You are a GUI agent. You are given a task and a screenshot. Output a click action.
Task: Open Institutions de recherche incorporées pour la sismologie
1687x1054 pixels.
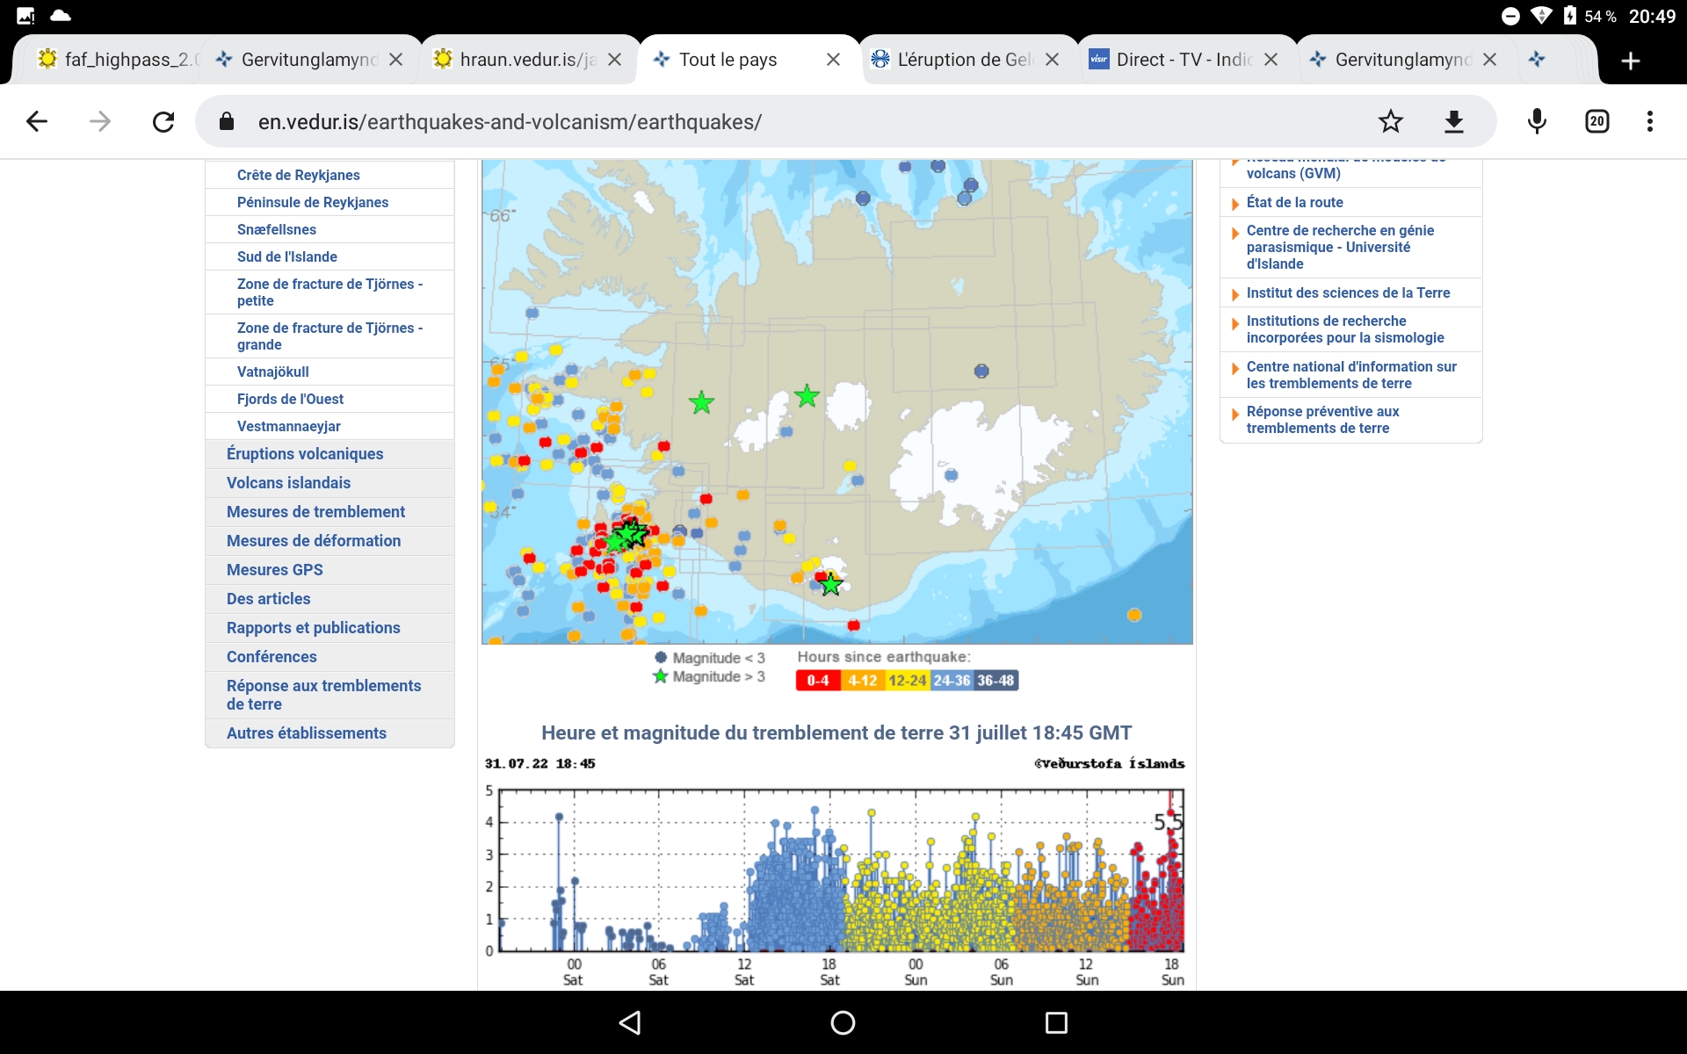[x=1345, y=329]
